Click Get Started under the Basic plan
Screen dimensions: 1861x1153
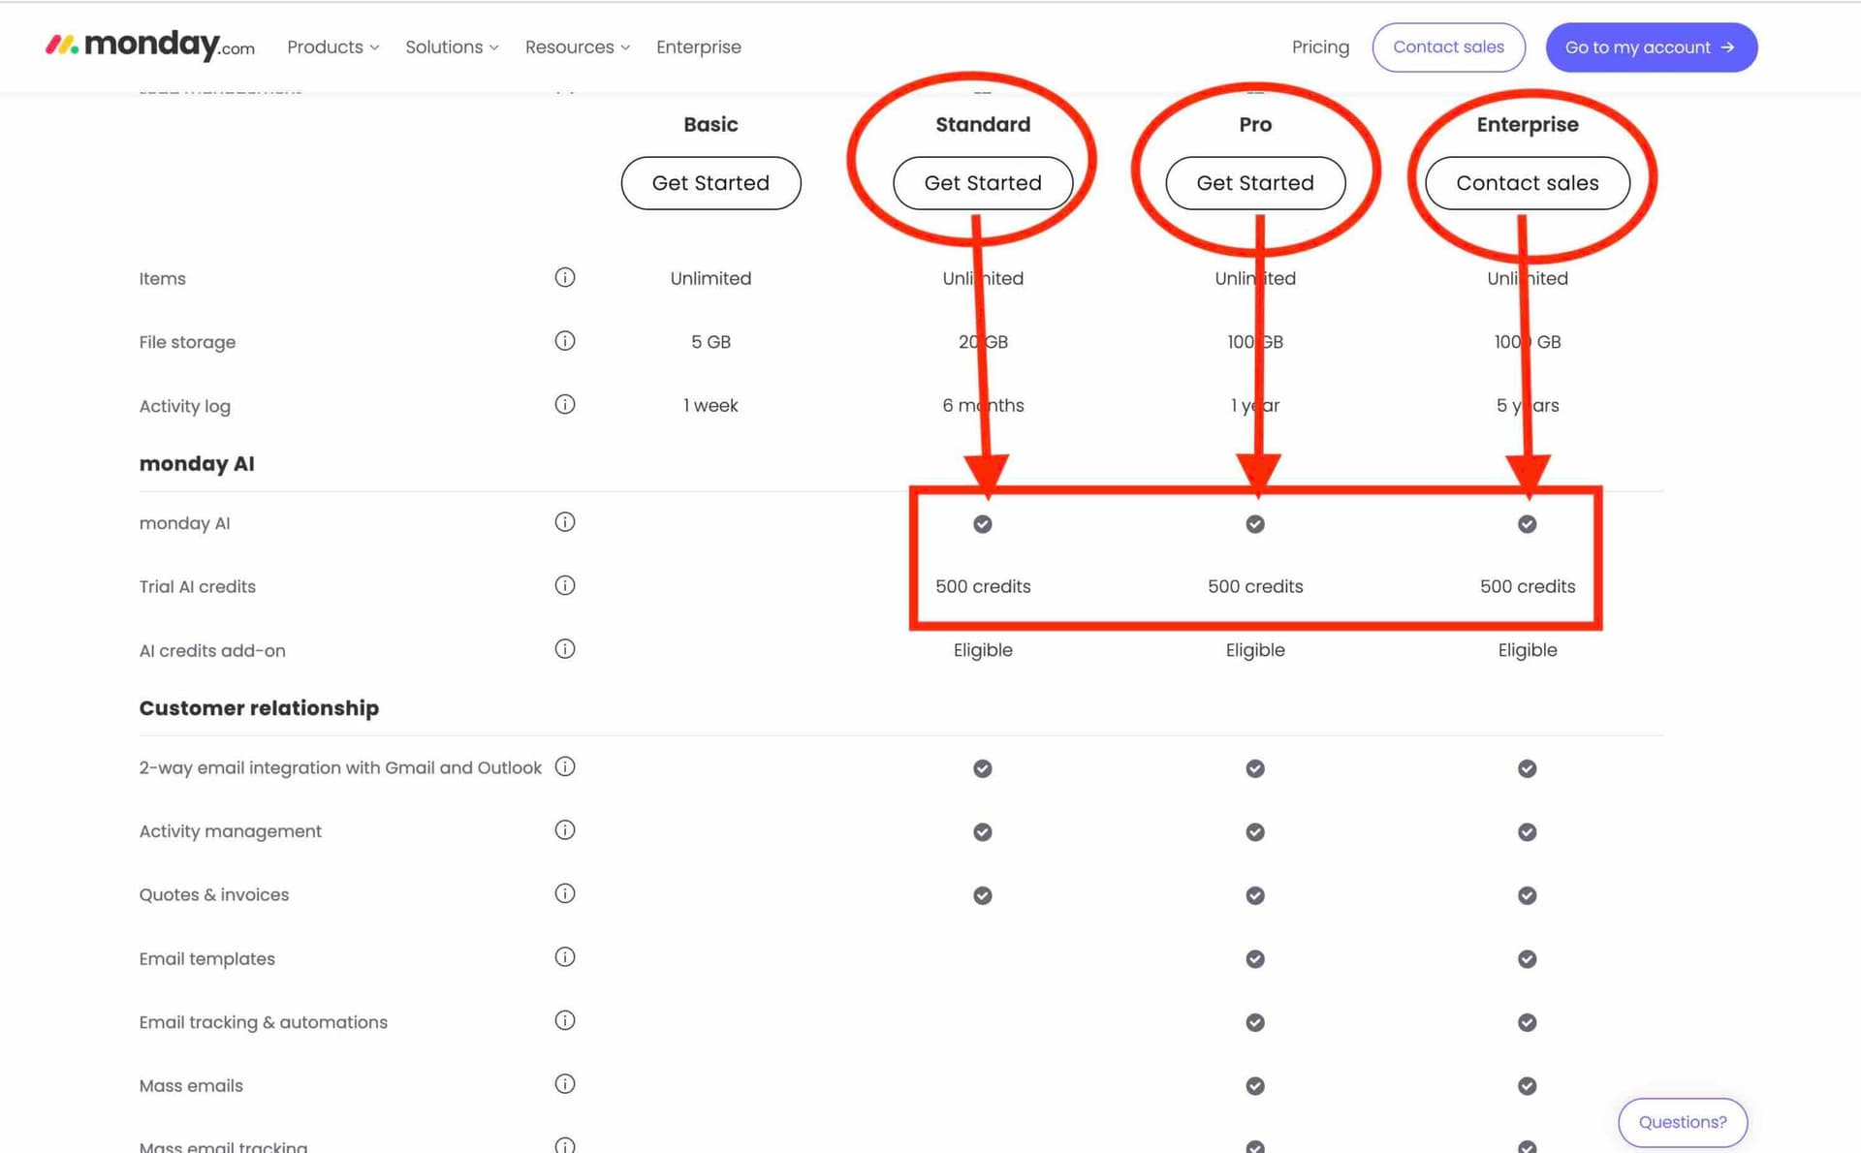pyautogui.click(x=710, y=182)
